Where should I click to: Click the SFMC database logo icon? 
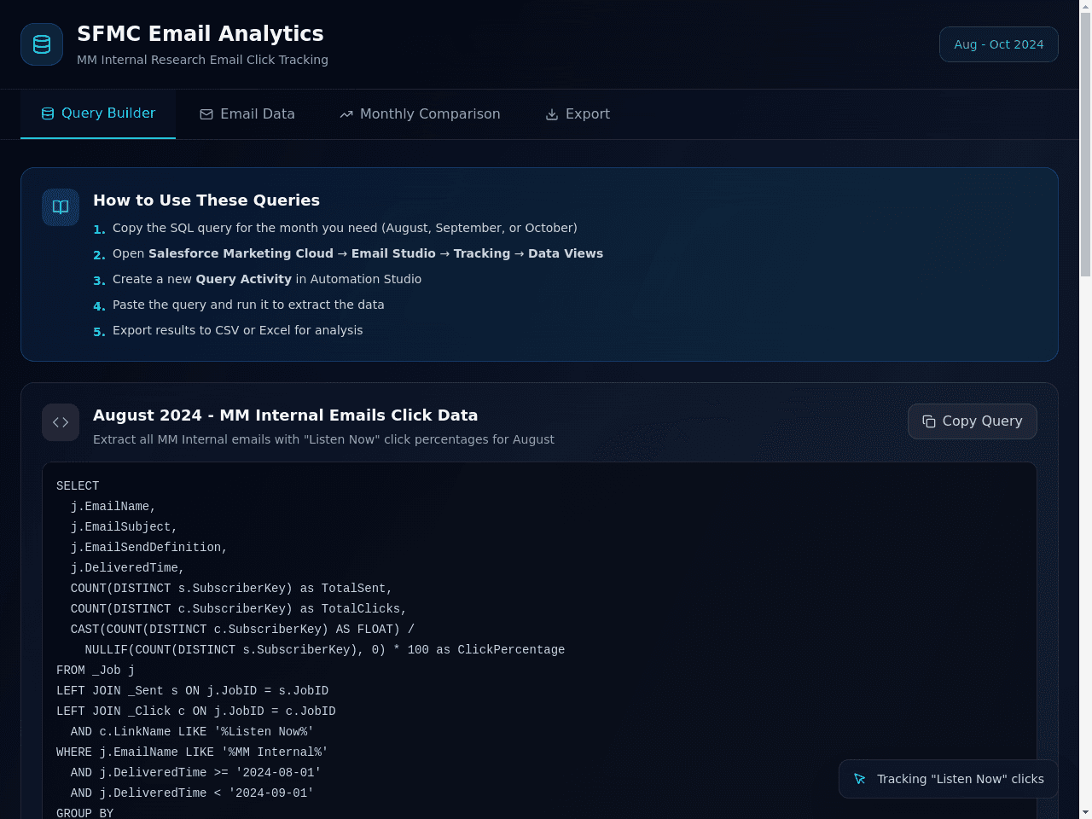pyautogui.click(x=42, y=44)
